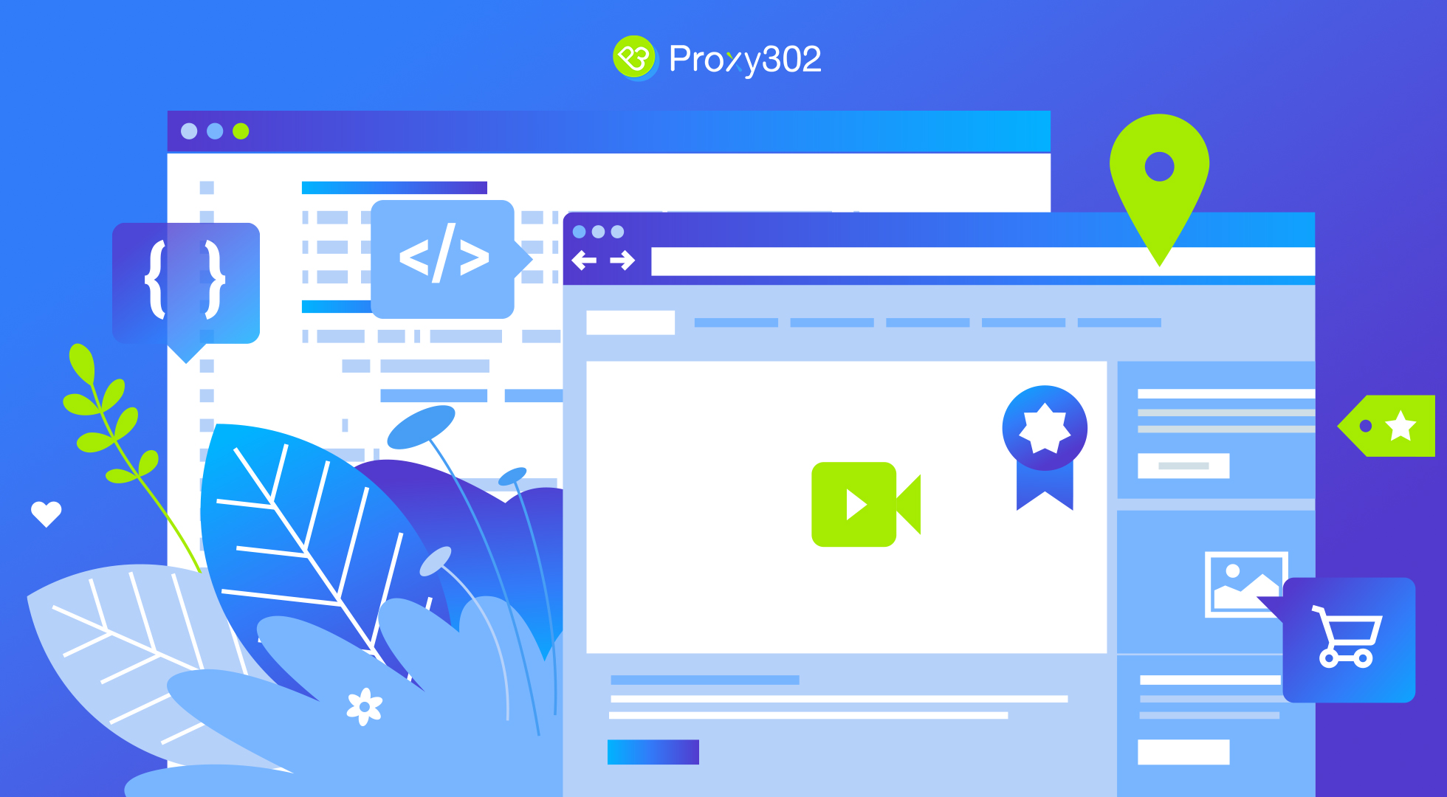Click the browser navigation arrows icon
1447x797 pixels.
[602, 266]
